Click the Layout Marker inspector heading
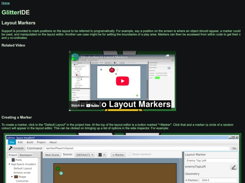 (x=195, y=155)
